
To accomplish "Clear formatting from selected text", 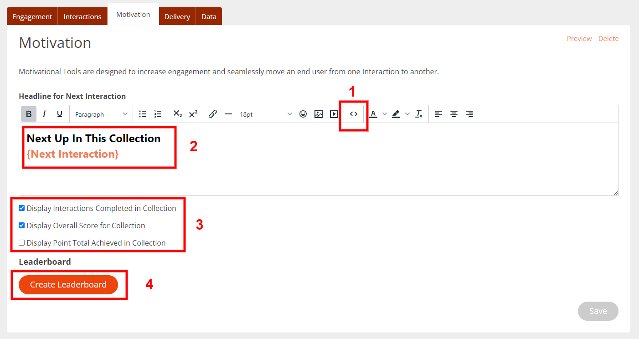I will click(x=419, y=114).
